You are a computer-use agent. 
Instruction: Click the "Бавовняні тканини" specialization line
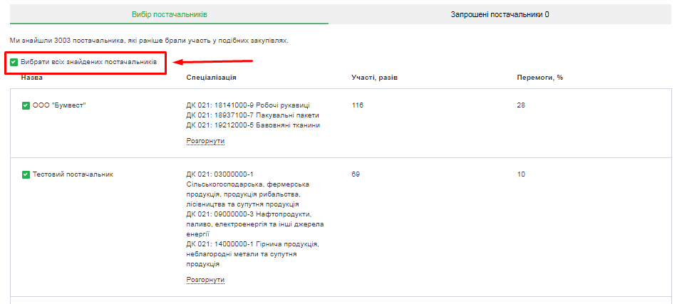pos(253,125)
